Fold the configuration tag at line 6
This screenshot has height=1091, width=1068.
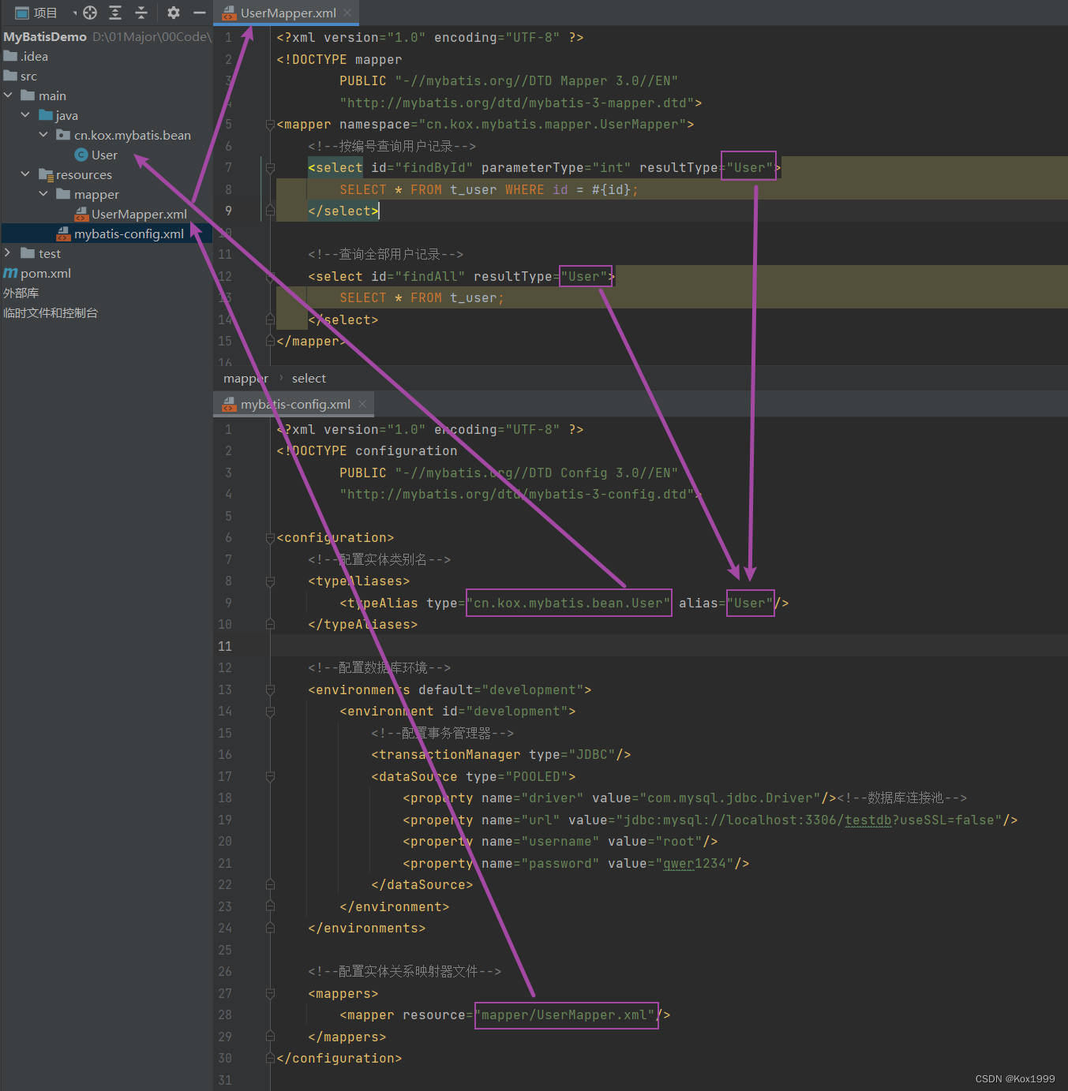point(270,538)
